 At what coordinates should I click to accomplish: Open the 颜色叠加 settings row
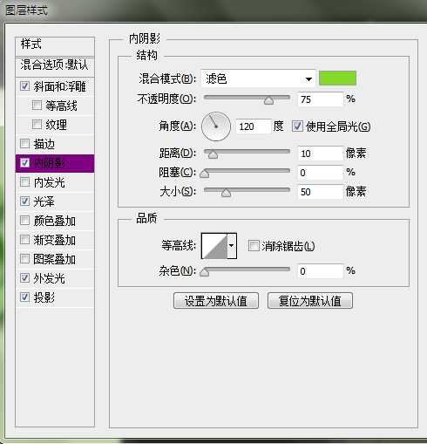click(x=54, y=221)
